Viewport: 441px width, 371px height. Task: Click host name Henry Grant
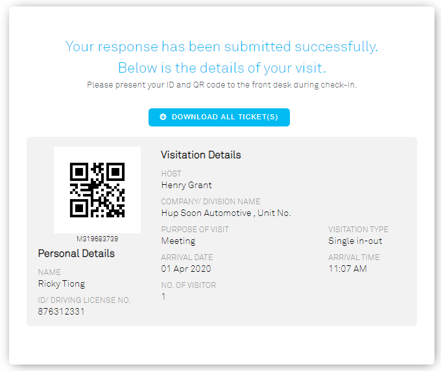coord(187,185)
